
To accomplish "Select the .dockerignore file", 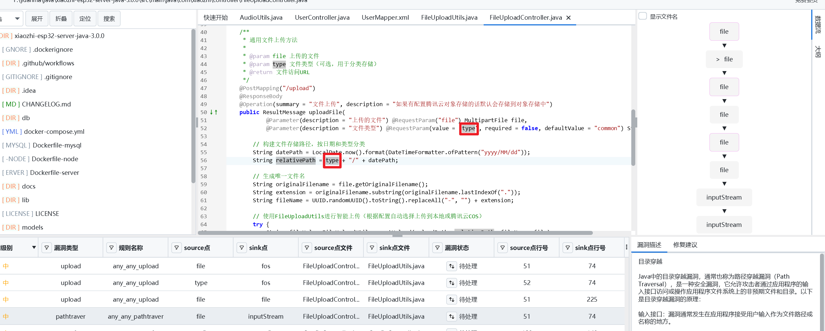I will coord(37,50).
